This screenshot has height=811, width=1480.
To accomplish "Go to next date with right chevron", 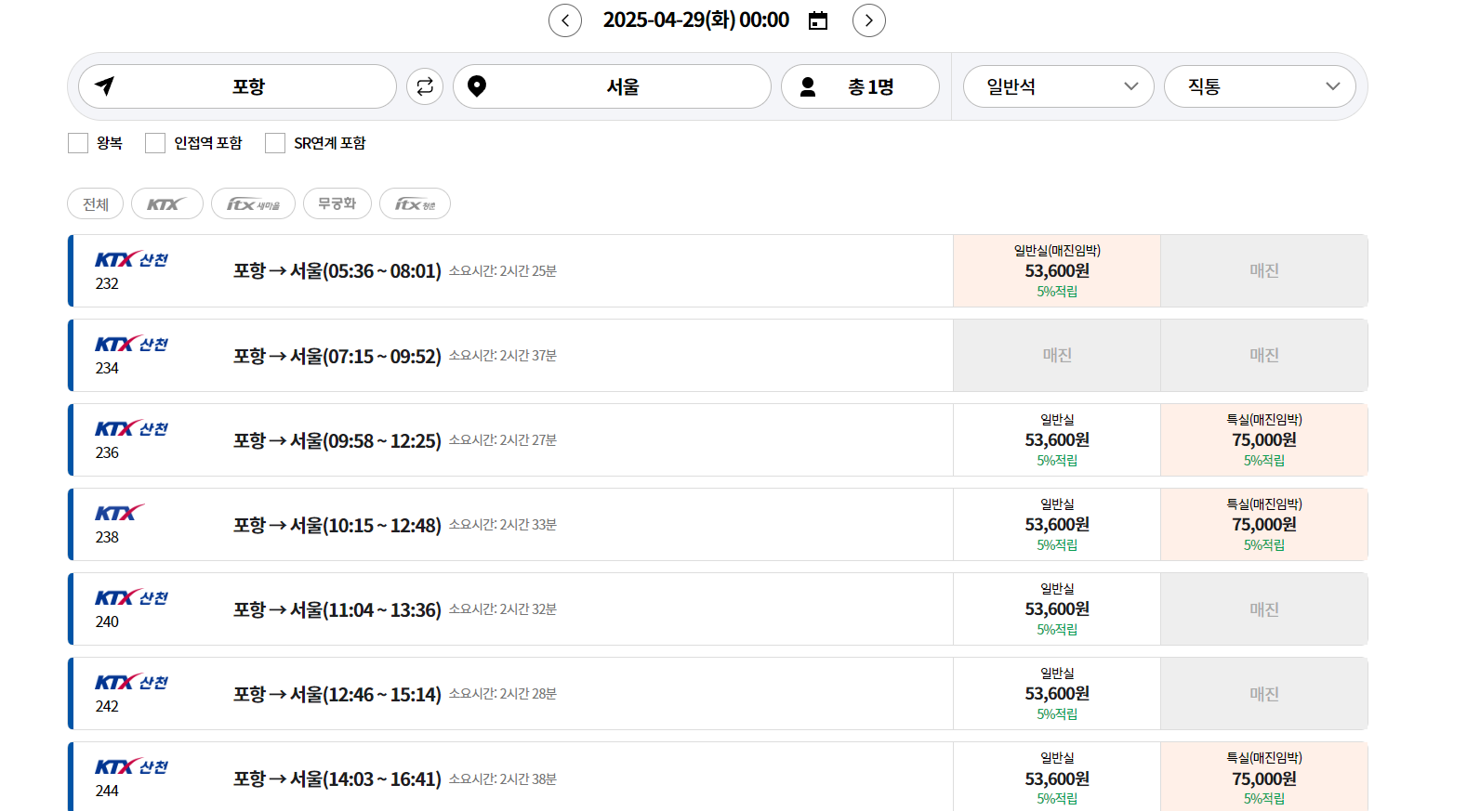I will 869,20.
